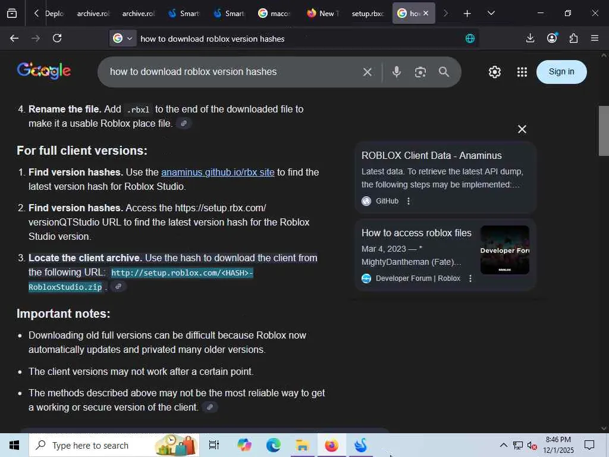Start voice search with microphone icon
The width and height of the screenshot is (609, 457).
pyautogui.click(x=396, y=72)
